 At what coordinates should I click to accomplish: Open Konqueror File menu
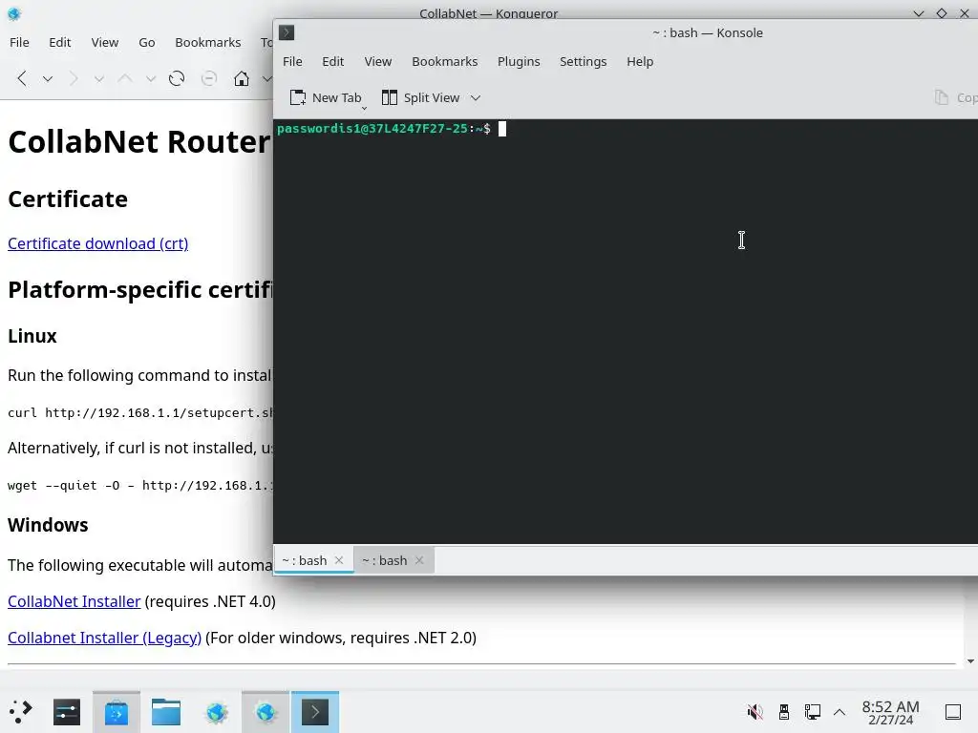(19, 42)
